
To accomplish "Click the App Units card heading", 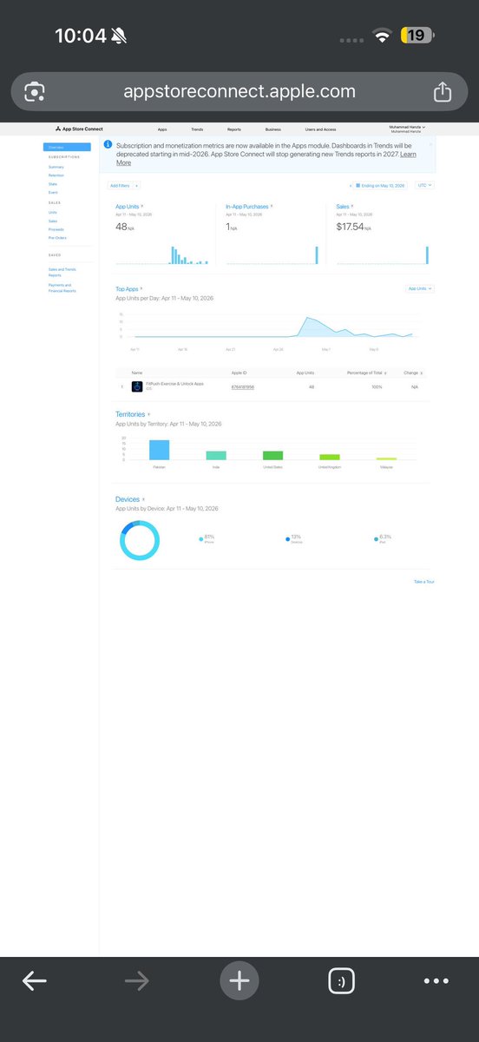I will click(x=127, y=207).
